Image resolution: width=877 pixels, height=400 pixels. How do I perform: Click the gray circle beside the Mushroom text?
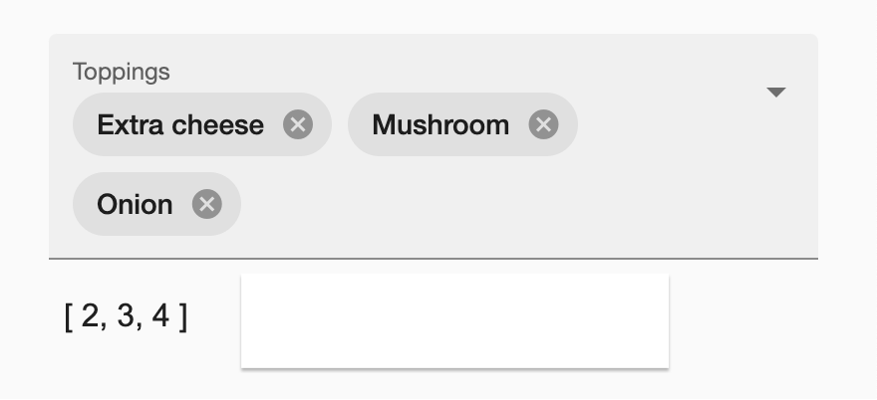click(544, 124)
